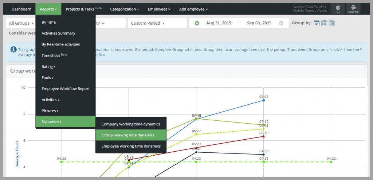Image resolution: width=373 pixels, height=180 pixels.
Task: Open the Dashboard page
Action: 21,9
